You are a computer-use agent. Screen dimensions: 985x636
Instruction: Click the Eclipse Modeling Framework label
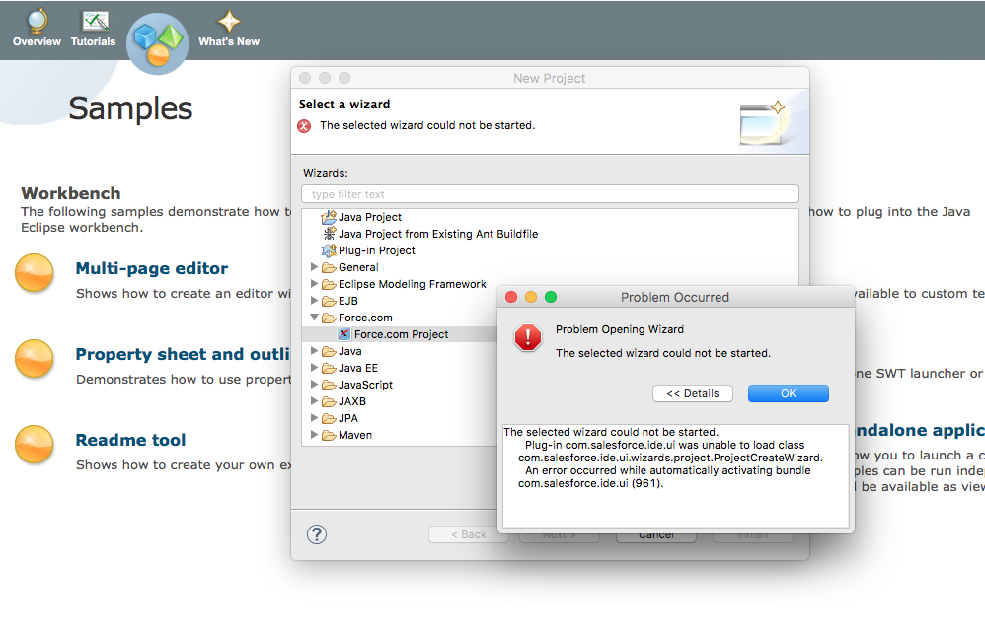[413, 284]
